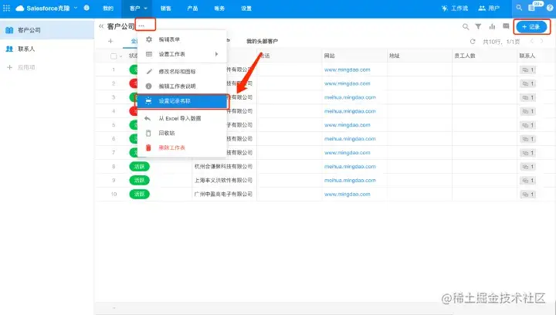Open meihua.mingdao.com link in row 3
The width and height of the screenshot is (556, 315).
pyautogui.click(x=350, y=97)
